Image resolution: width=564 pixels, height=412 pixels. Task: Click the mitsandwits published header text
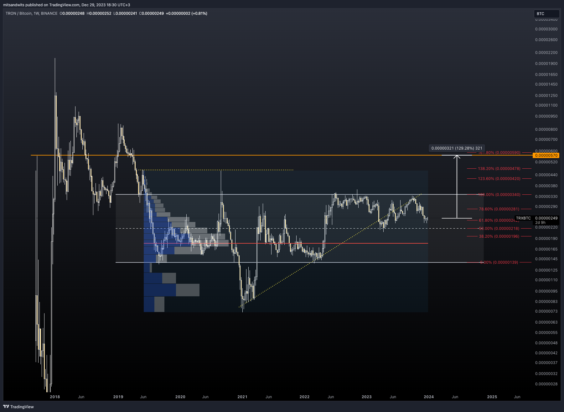66,5
